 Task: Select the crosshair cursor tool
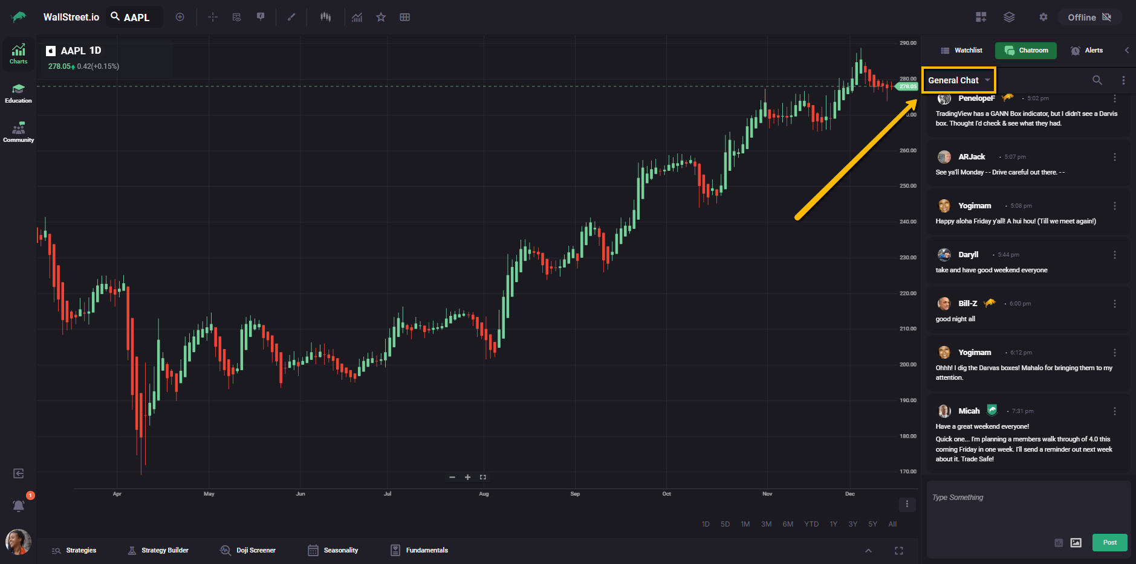pyautogui.click(x=213, y=17)
